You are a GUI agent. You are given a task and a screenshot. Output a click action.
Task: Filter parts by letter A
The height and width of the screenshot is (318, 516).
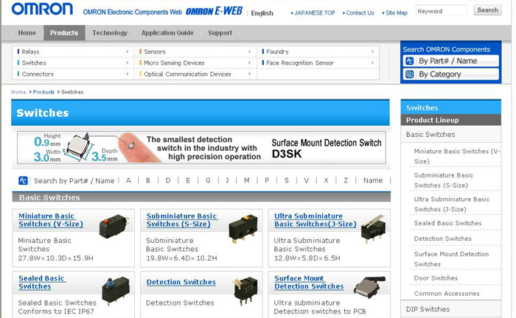pos(128,180)
